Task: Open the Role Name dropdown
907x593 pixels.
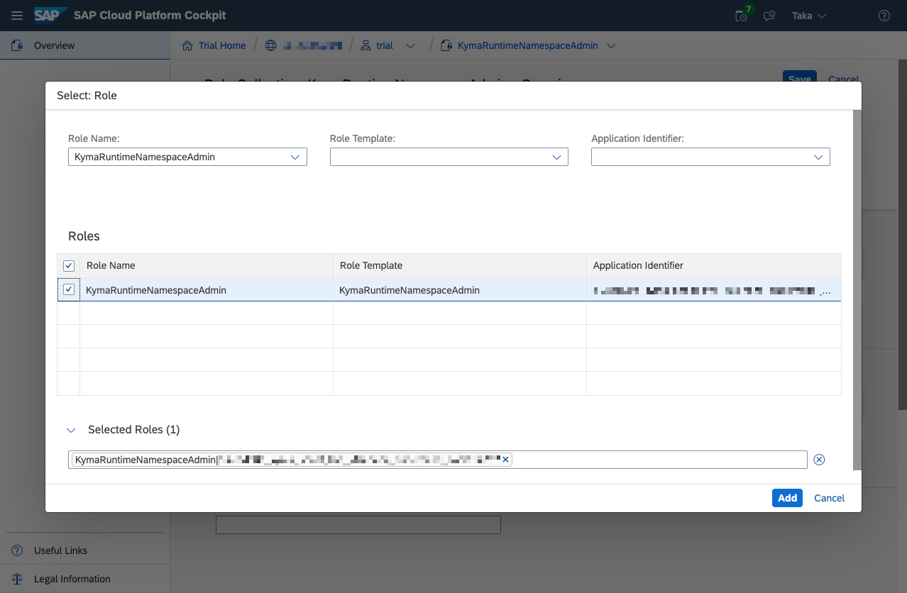Action: pos(187,157)
